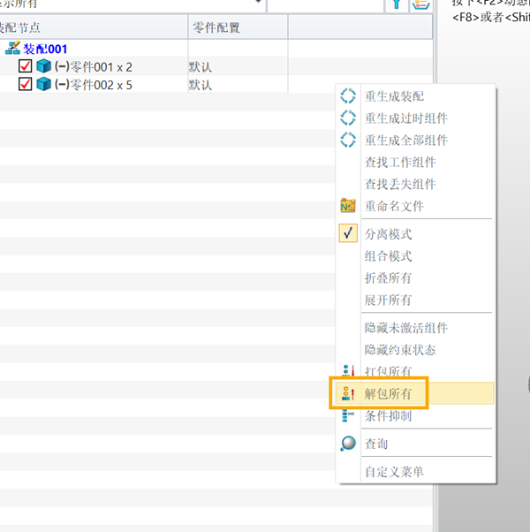Image resolution: width=530 pixels, height=532 pixels.
Task: Click the regenerate icon beside 重生成全部组件
Action: [348, 140]
